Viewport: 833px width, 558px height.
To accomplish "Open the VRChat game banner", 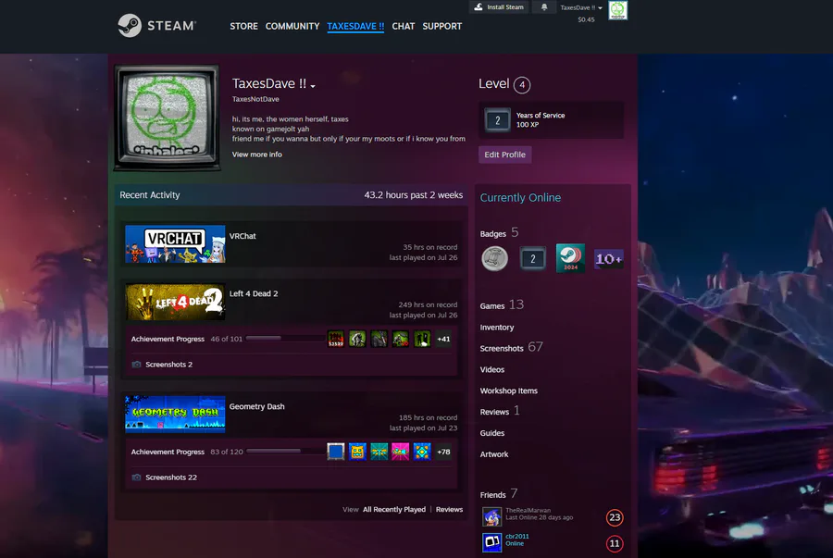I will point(175,244).
